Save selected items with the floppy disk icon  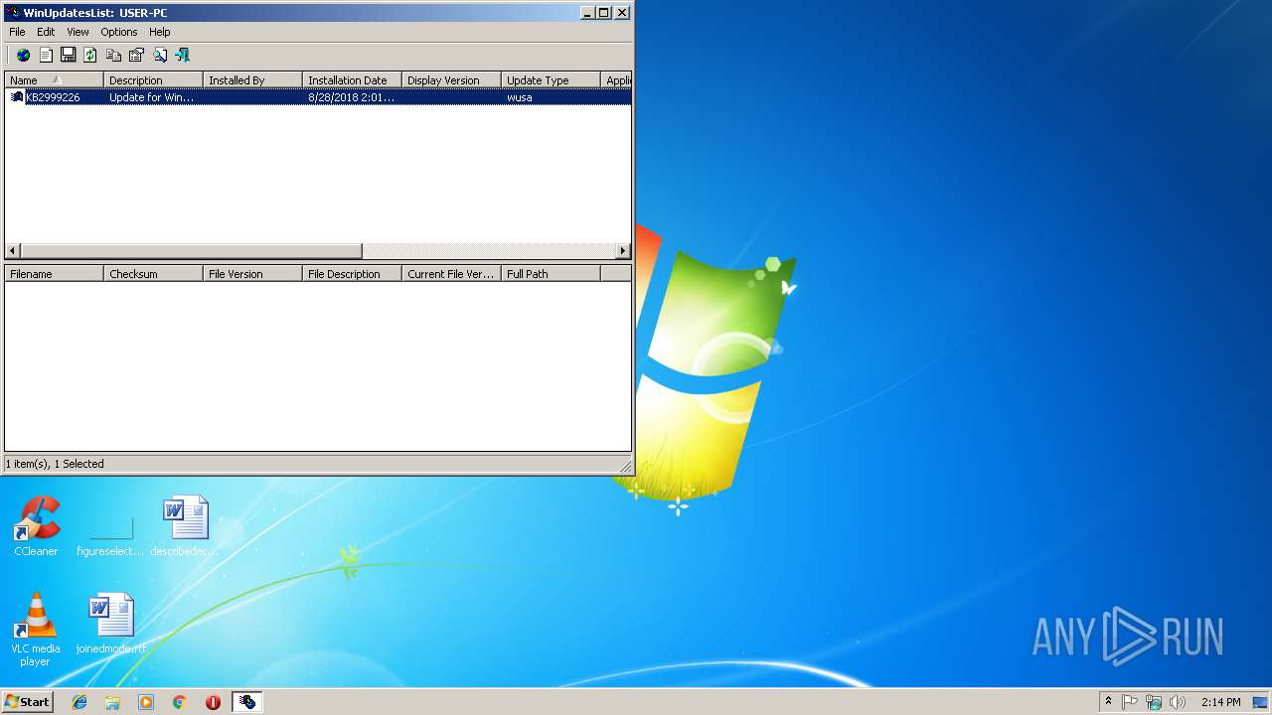(x=69, y=56)
